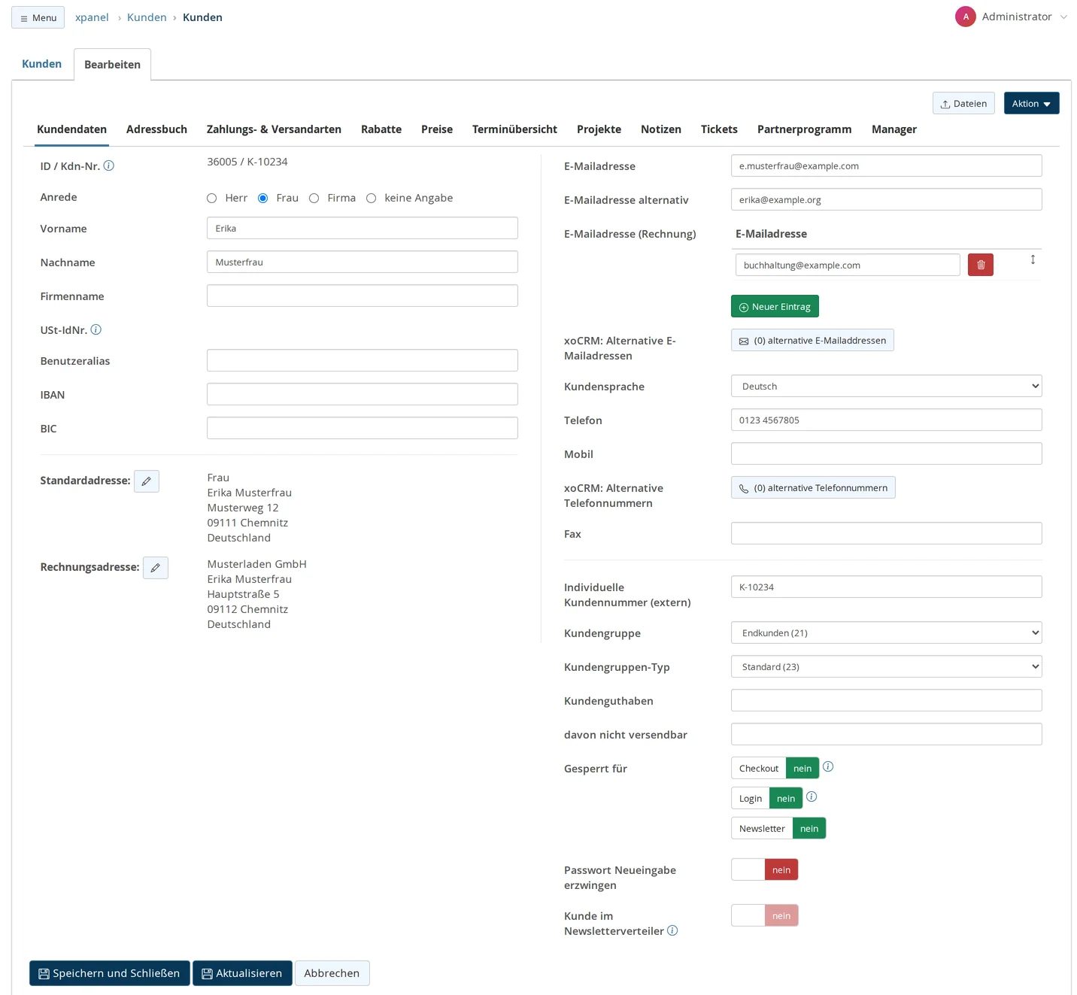Click the Aktualisieren button
This screenshot has width=1077, height=995.
(x=242, y=973)
